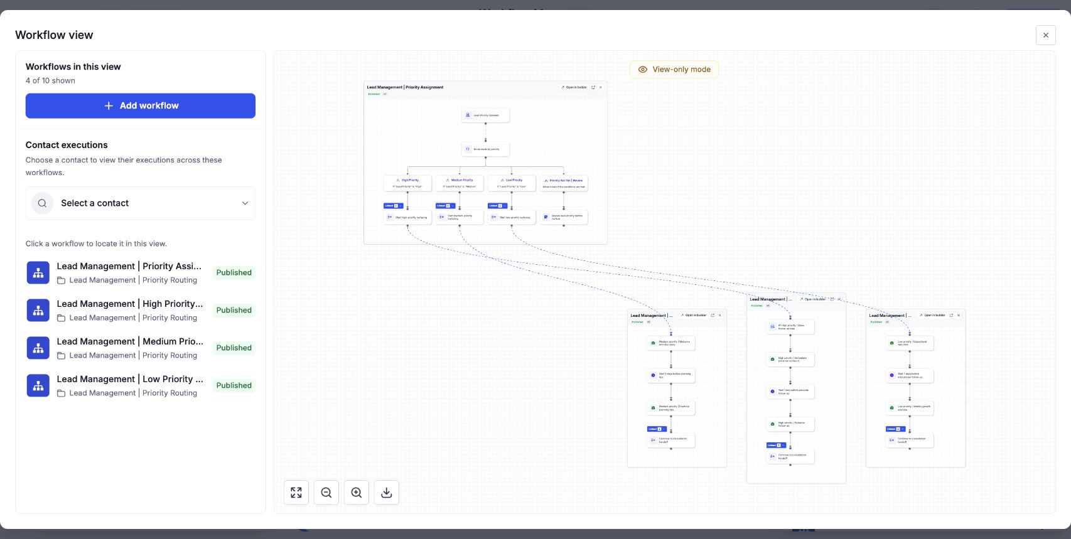Click the Low Priority workflow list icon
This screenshot has height=539, width=1071.
pos(38,385)
